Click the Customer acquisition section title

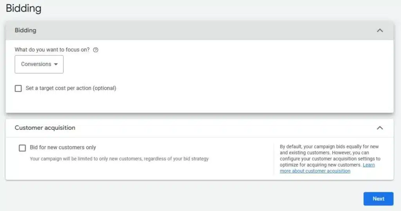[x=45, y=128]
